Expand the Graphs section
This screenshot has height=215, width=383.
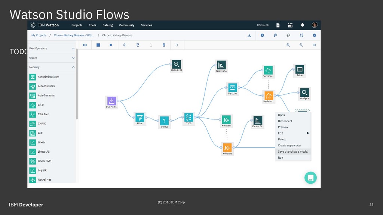[52, 58]
